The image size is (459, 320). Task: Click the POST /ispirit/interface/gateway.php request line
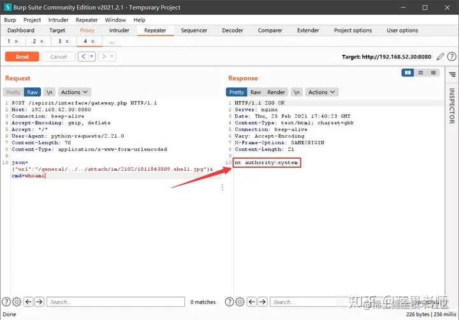point(84,103)
